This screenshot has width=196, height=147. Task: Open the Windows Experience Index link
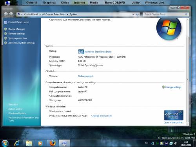click(x=98, y=52)
